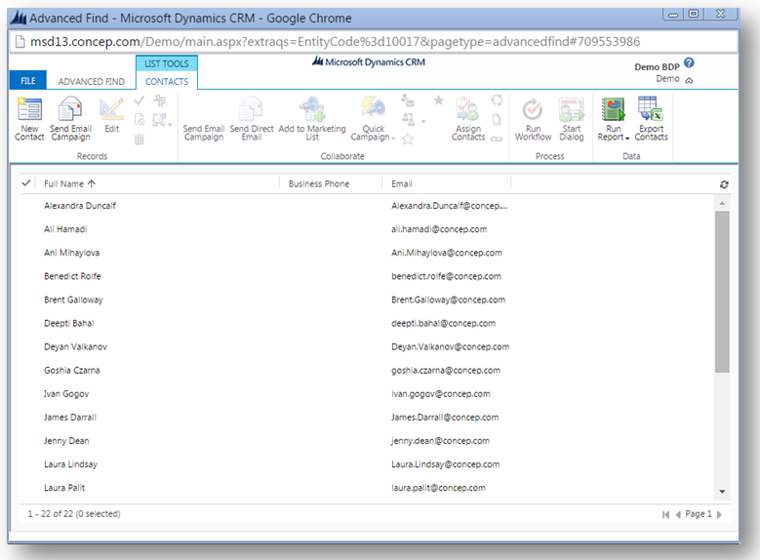Click email laura.palit@concep.com
Viewport: 760px width, 560px height.
[438, 488]
